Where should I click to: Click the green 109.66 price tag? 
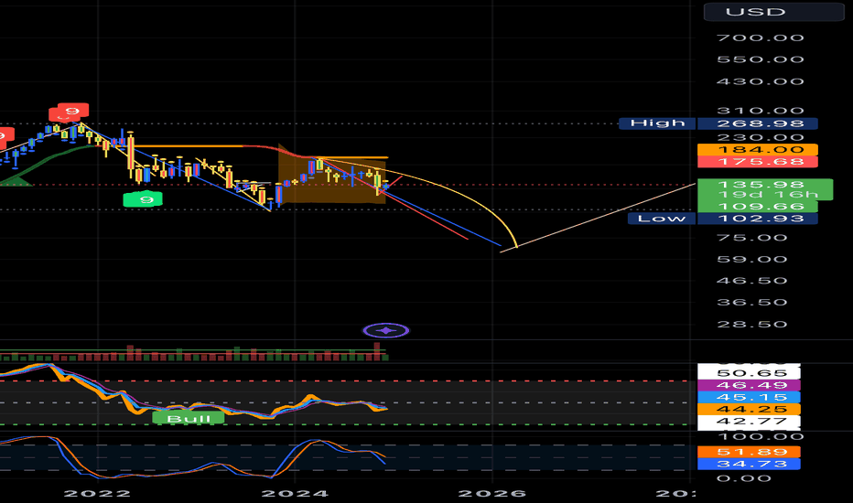click(x=757, y=206)
